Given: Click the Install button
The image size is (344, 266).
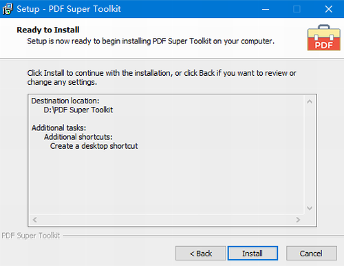Looking at the screenshot, I should (x=252, y=254).
